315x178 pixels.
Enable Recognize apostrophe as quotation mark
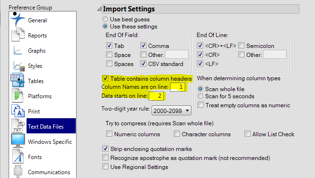tap(105, 158)
